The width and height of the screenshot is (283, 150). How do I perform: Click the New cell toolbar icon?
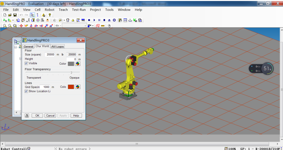point(5,15)
